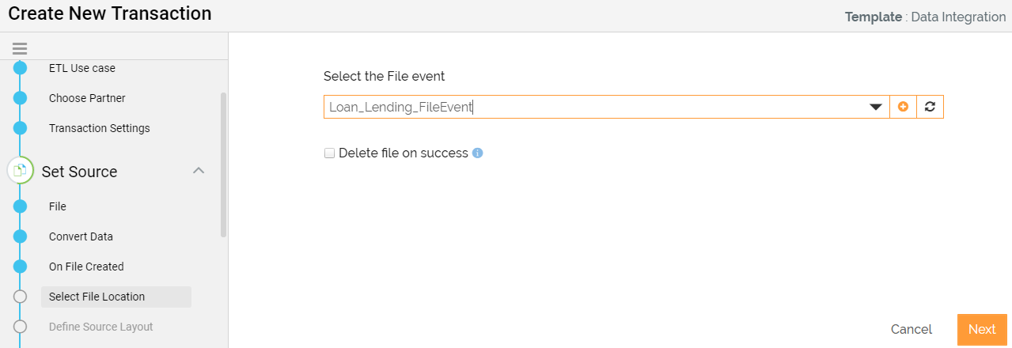
Task: Click the ETL Use case step dot
Action: click(21, 68)
